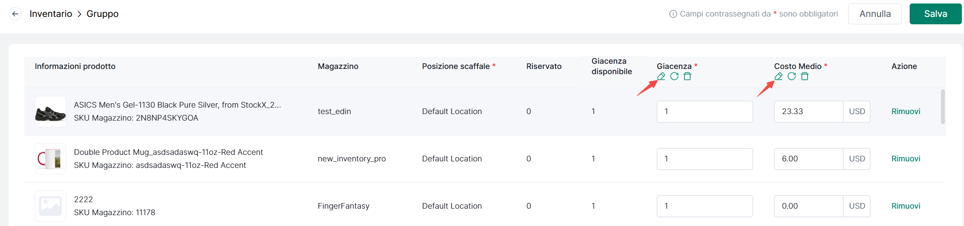This screenshot has height=226, width=964.
Task: Click the reset refresh icon under Giacenza
Action: 674,76
